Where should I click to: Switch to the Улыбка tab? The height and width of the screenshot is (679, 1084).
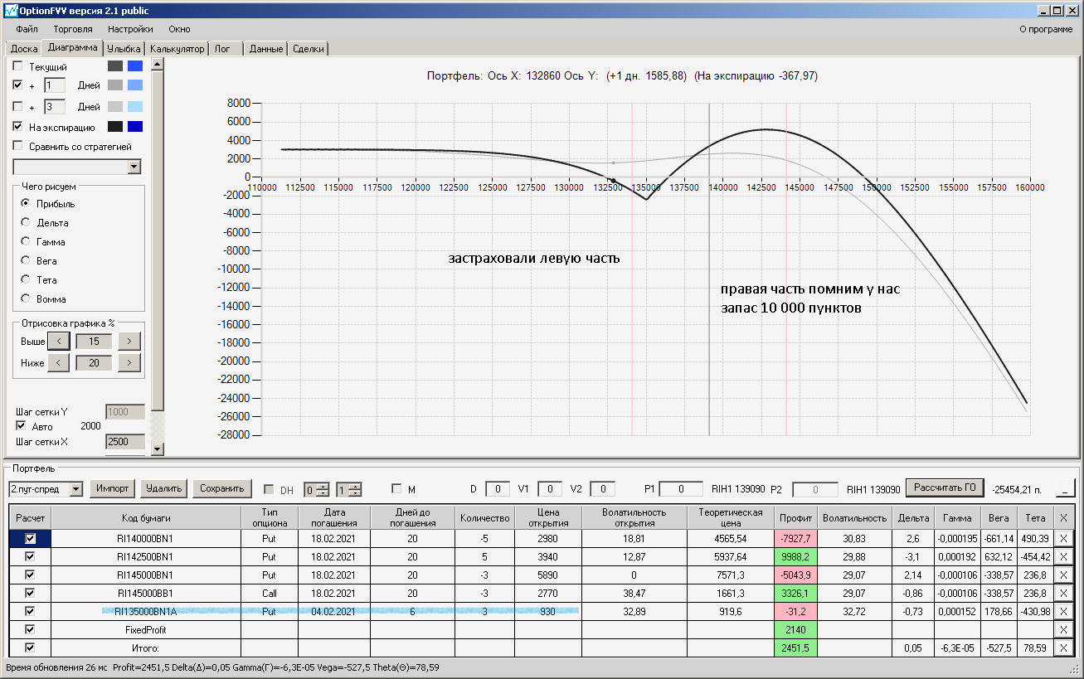click(x=124, y=49)
